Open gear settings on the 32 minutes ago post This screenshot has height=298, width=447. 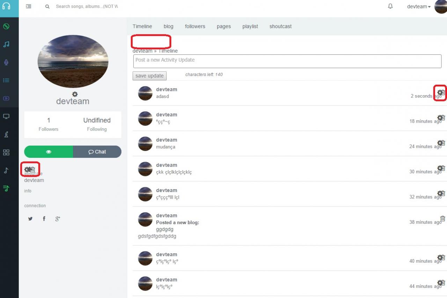coord(440,193)
